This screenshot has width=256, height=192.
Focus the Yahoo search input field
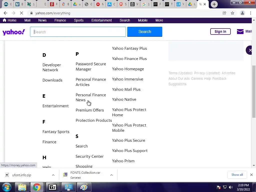click(78, 32)
